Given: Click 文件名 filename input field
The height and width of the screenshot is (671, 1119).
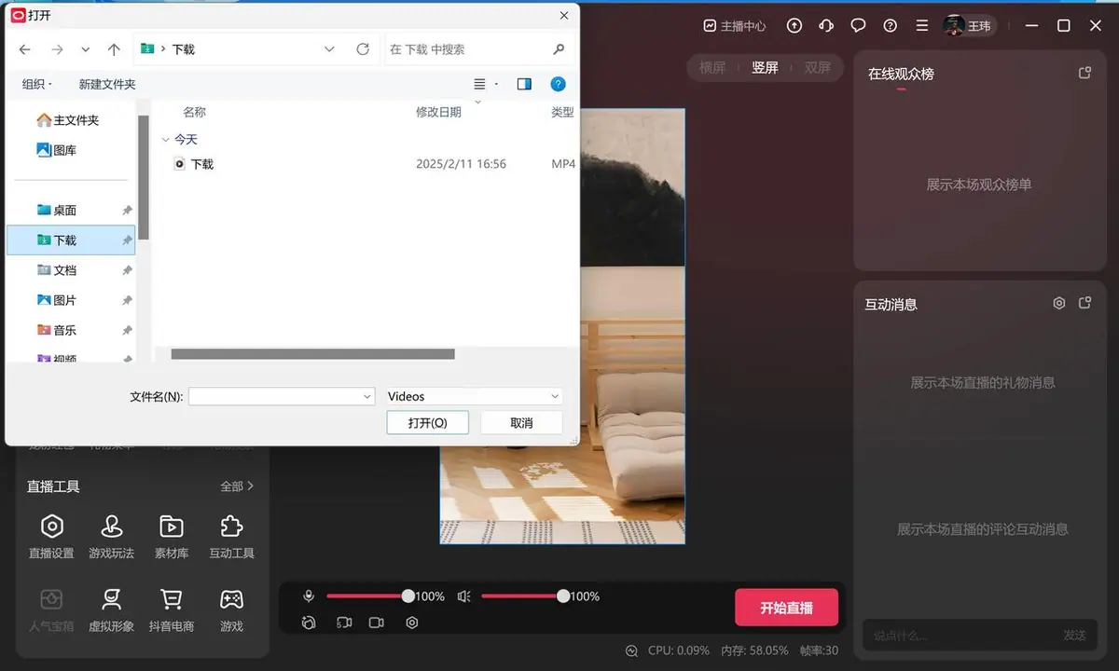Looking at the screenshot, I should pyautogui.click(x=274, y=396).
